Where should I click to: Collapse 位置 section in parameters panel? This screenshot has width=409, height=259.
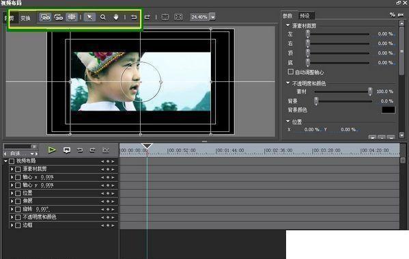288,122
